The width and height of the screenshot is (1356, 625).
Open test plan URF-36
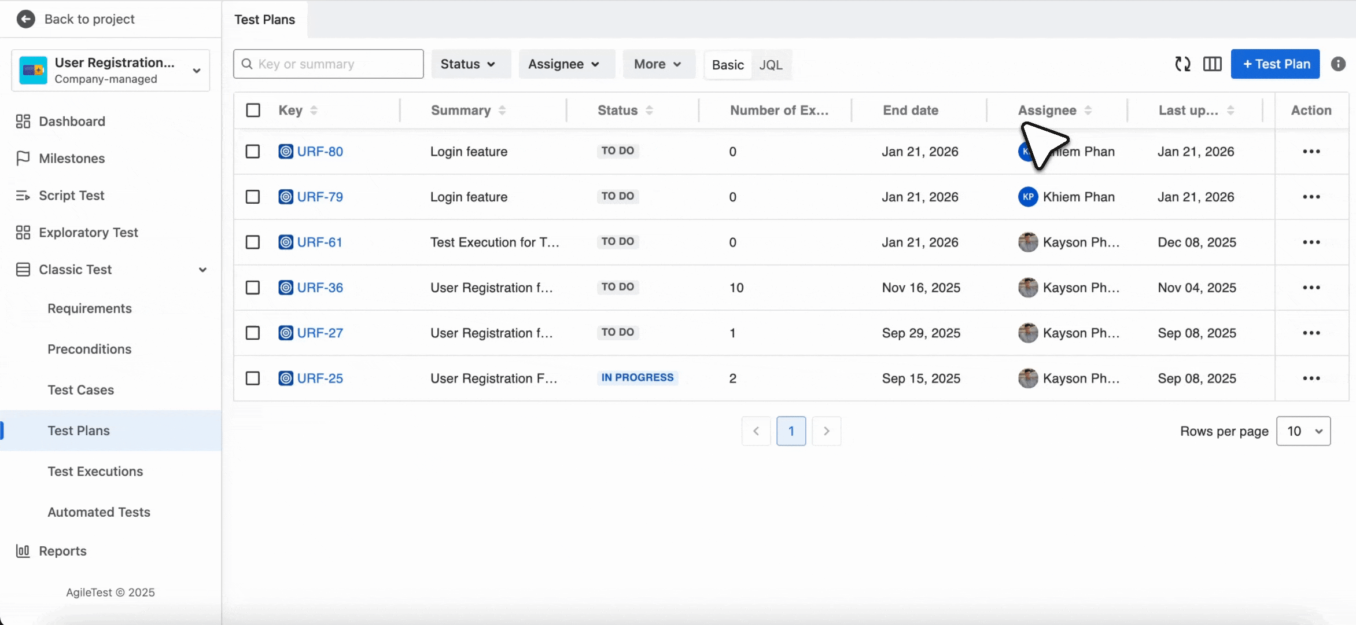point(320,287)
